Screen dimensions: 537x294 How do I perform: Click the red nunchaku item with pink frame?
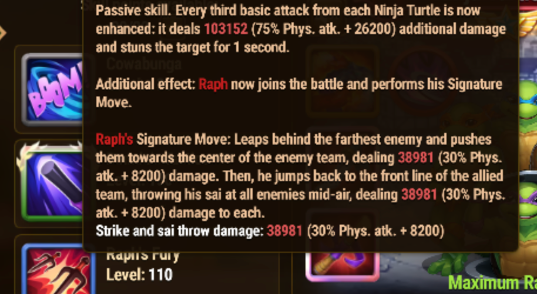343,265
